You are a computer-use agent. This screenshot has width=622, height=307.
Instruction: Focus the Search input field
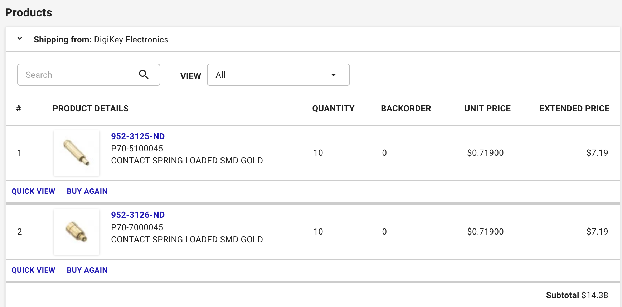[79, 75]
